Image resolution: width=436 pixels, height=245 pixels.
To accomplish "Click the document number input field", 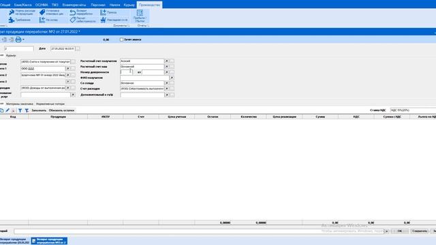I will (x=18, y=48).
